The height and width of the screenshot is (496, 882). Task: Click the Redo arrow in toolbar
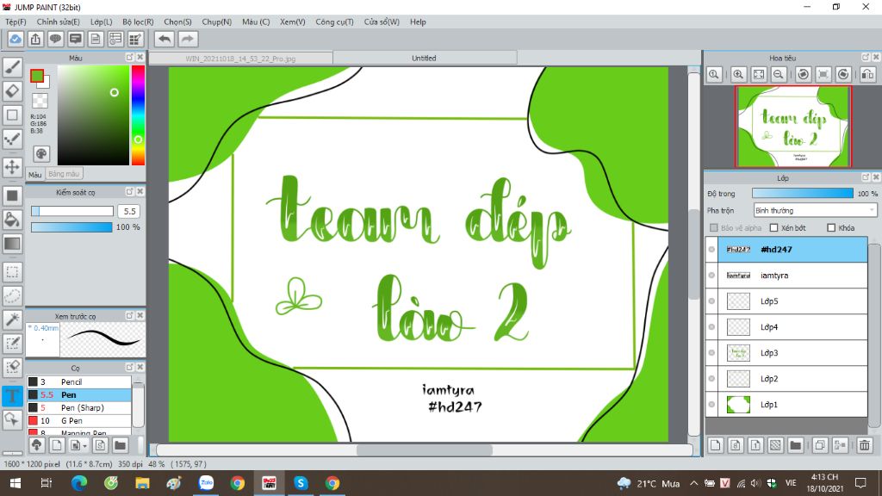188,39
